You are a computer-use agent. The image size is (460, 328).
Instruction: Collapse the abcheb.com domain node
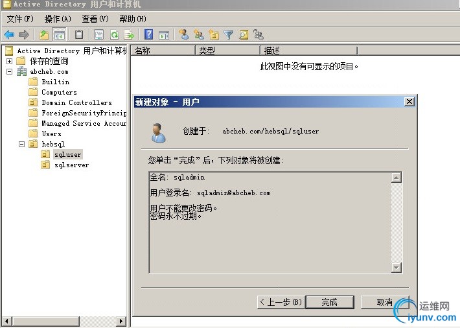[9, 71]
